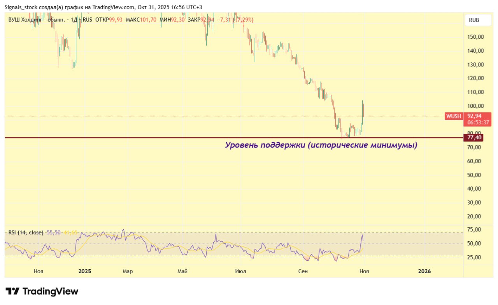
Task: Select the dark red horizontal support line
Action: [156, 137]
